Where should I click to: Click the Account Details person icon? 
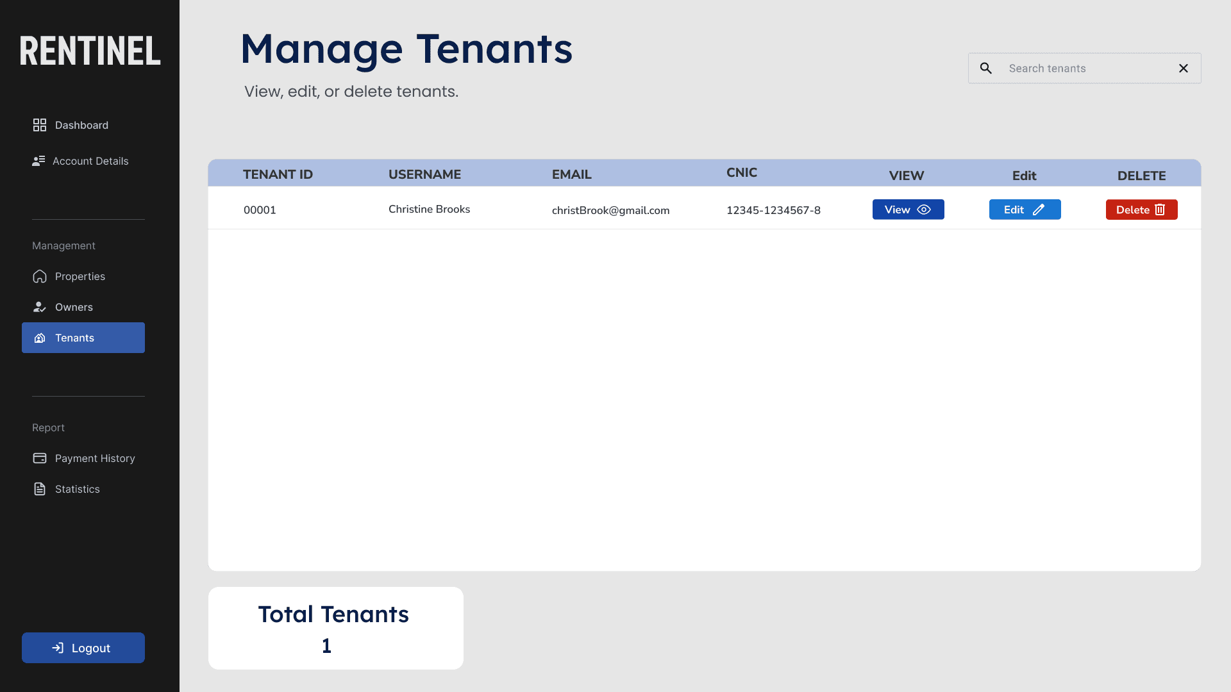pos(38,161)
